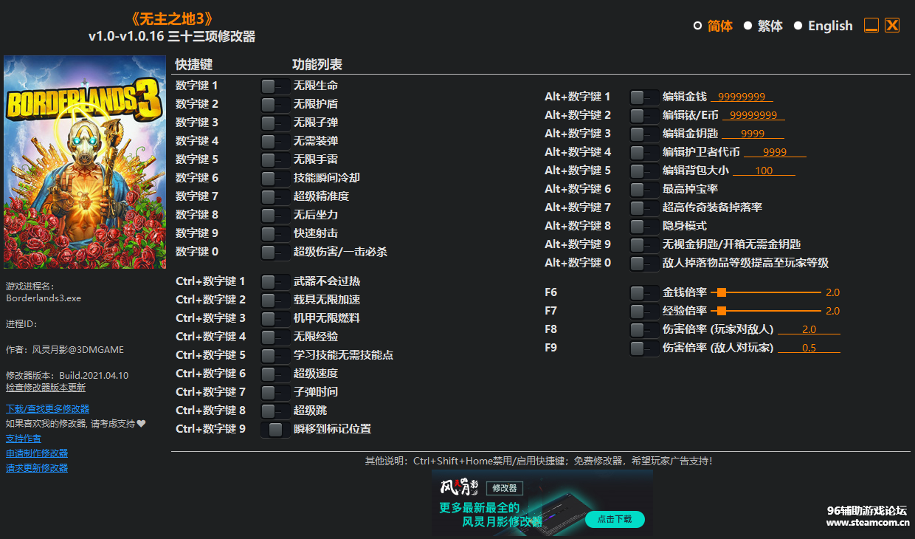Close the trainer with the orange X
The height and width of the screenshot is (539, 915).
click(892, 25)
